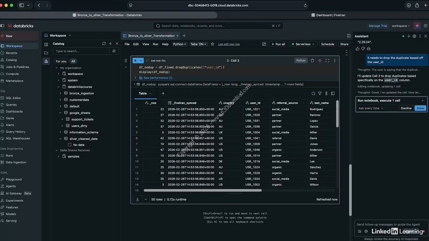Screen dimensions: 429x241
Task: Download the table results
Action: (137, 199)
